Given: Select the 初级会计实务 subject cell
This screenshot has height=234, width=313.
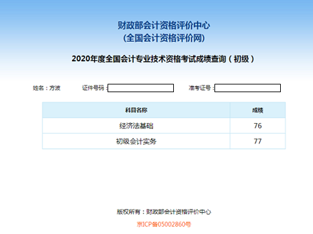Looking at the screenshot, I should 136,141.
